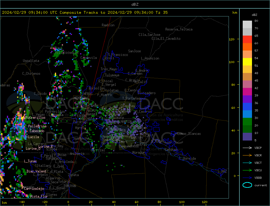Click the MENDOZA city label
The image size is (270, 206).
tap(80, 98)
